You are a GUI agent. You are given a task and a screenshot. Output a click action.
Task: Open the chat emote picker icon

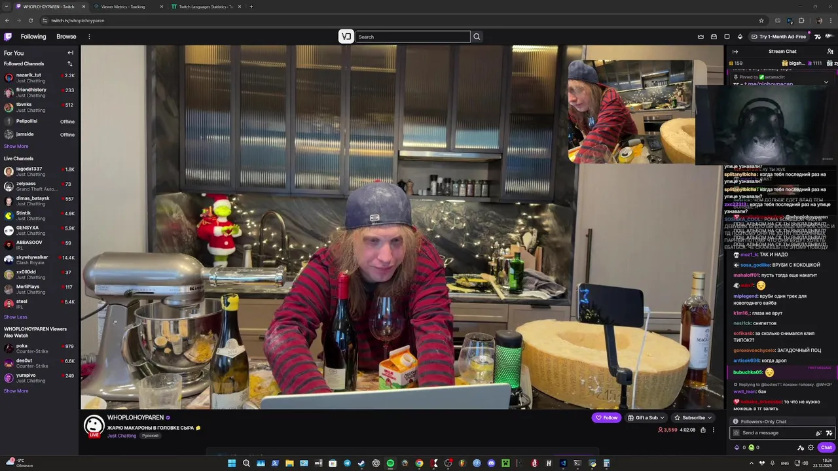tap(829, 432)
